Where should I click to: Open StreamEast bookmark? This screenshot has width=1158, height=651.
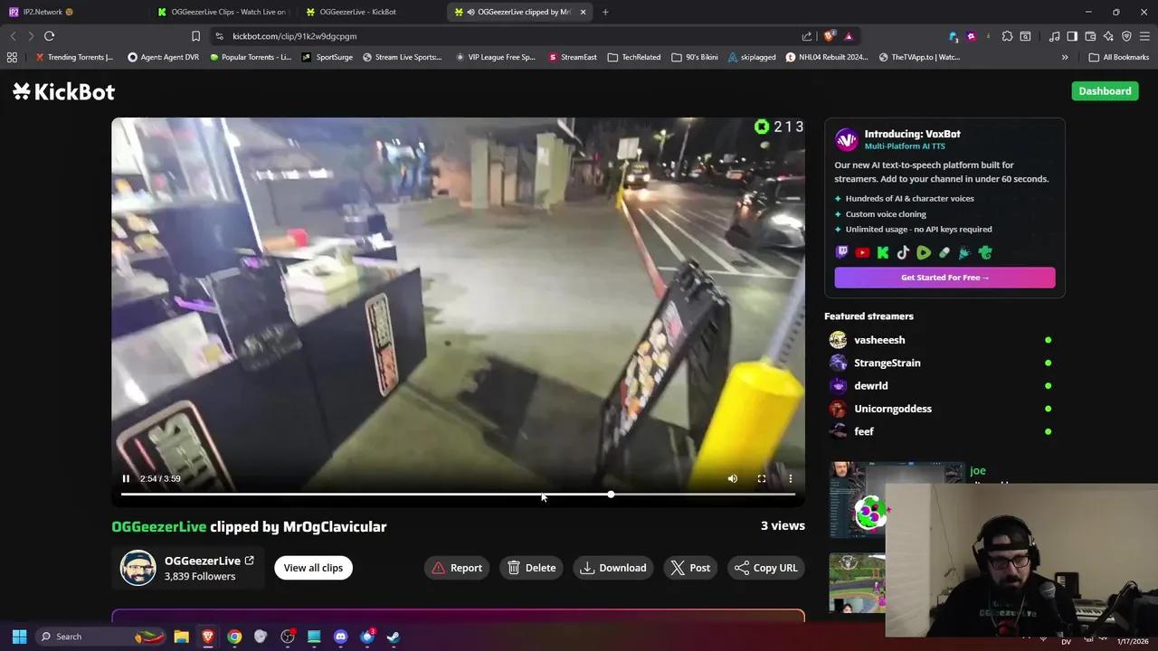coord(573,57)
